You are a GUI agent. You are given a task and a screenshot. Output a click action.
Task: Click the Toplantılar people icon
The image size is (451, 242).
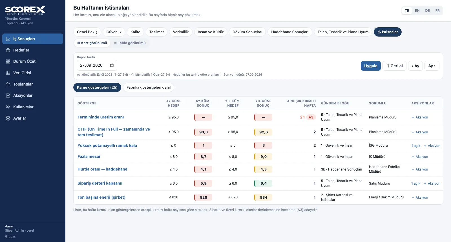tap(8, 84)
